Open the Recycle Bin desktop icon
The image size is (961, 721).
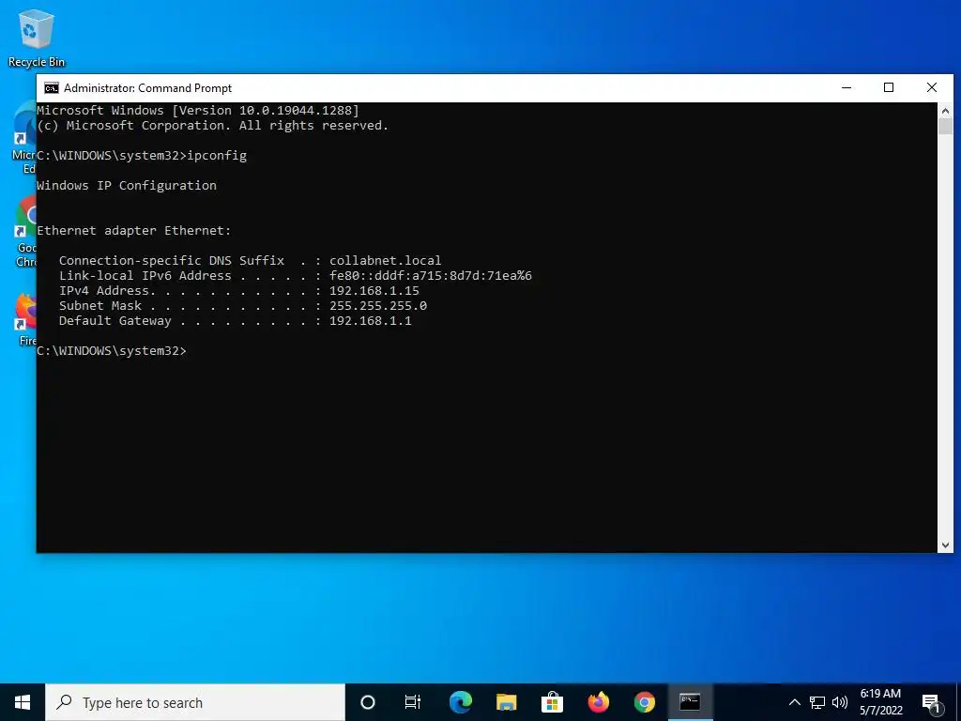36,38
